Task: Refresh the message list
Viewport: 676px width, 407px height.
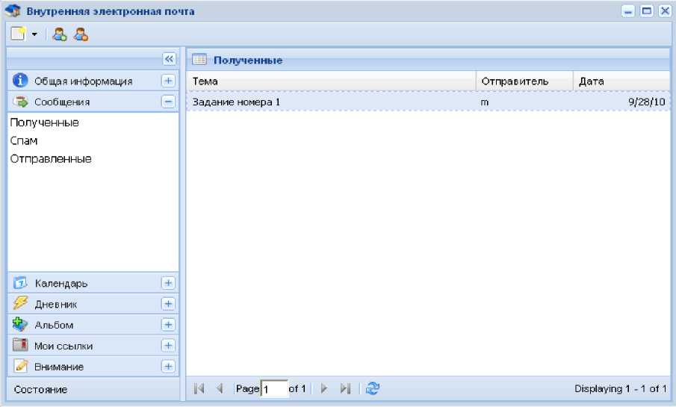Action: (373, 388)
